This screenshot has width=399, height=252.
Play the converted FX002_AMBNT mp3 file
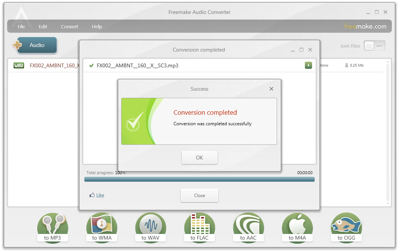coord(308,65)
